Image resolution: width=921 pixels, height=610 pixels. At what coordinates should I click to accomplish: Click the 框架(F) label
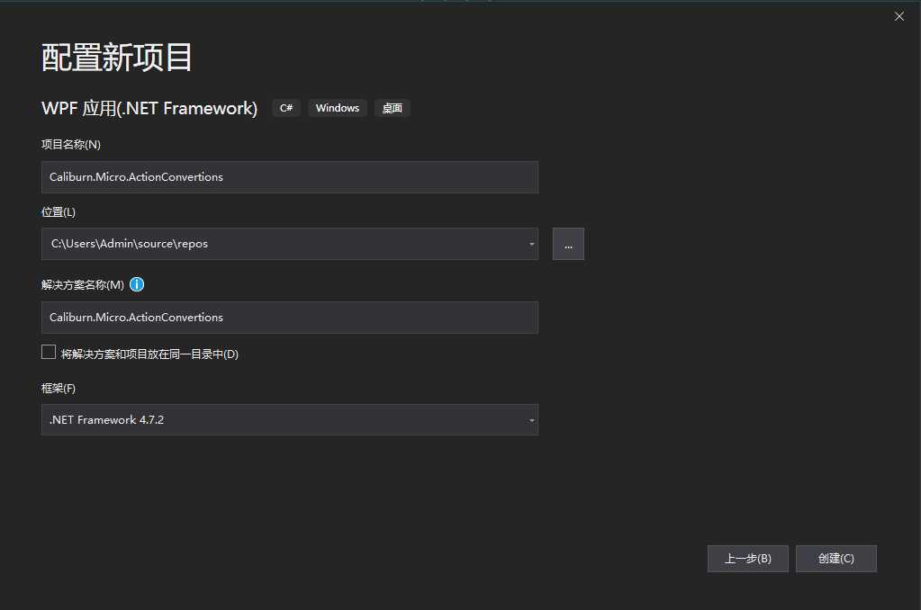coord(59,388)
